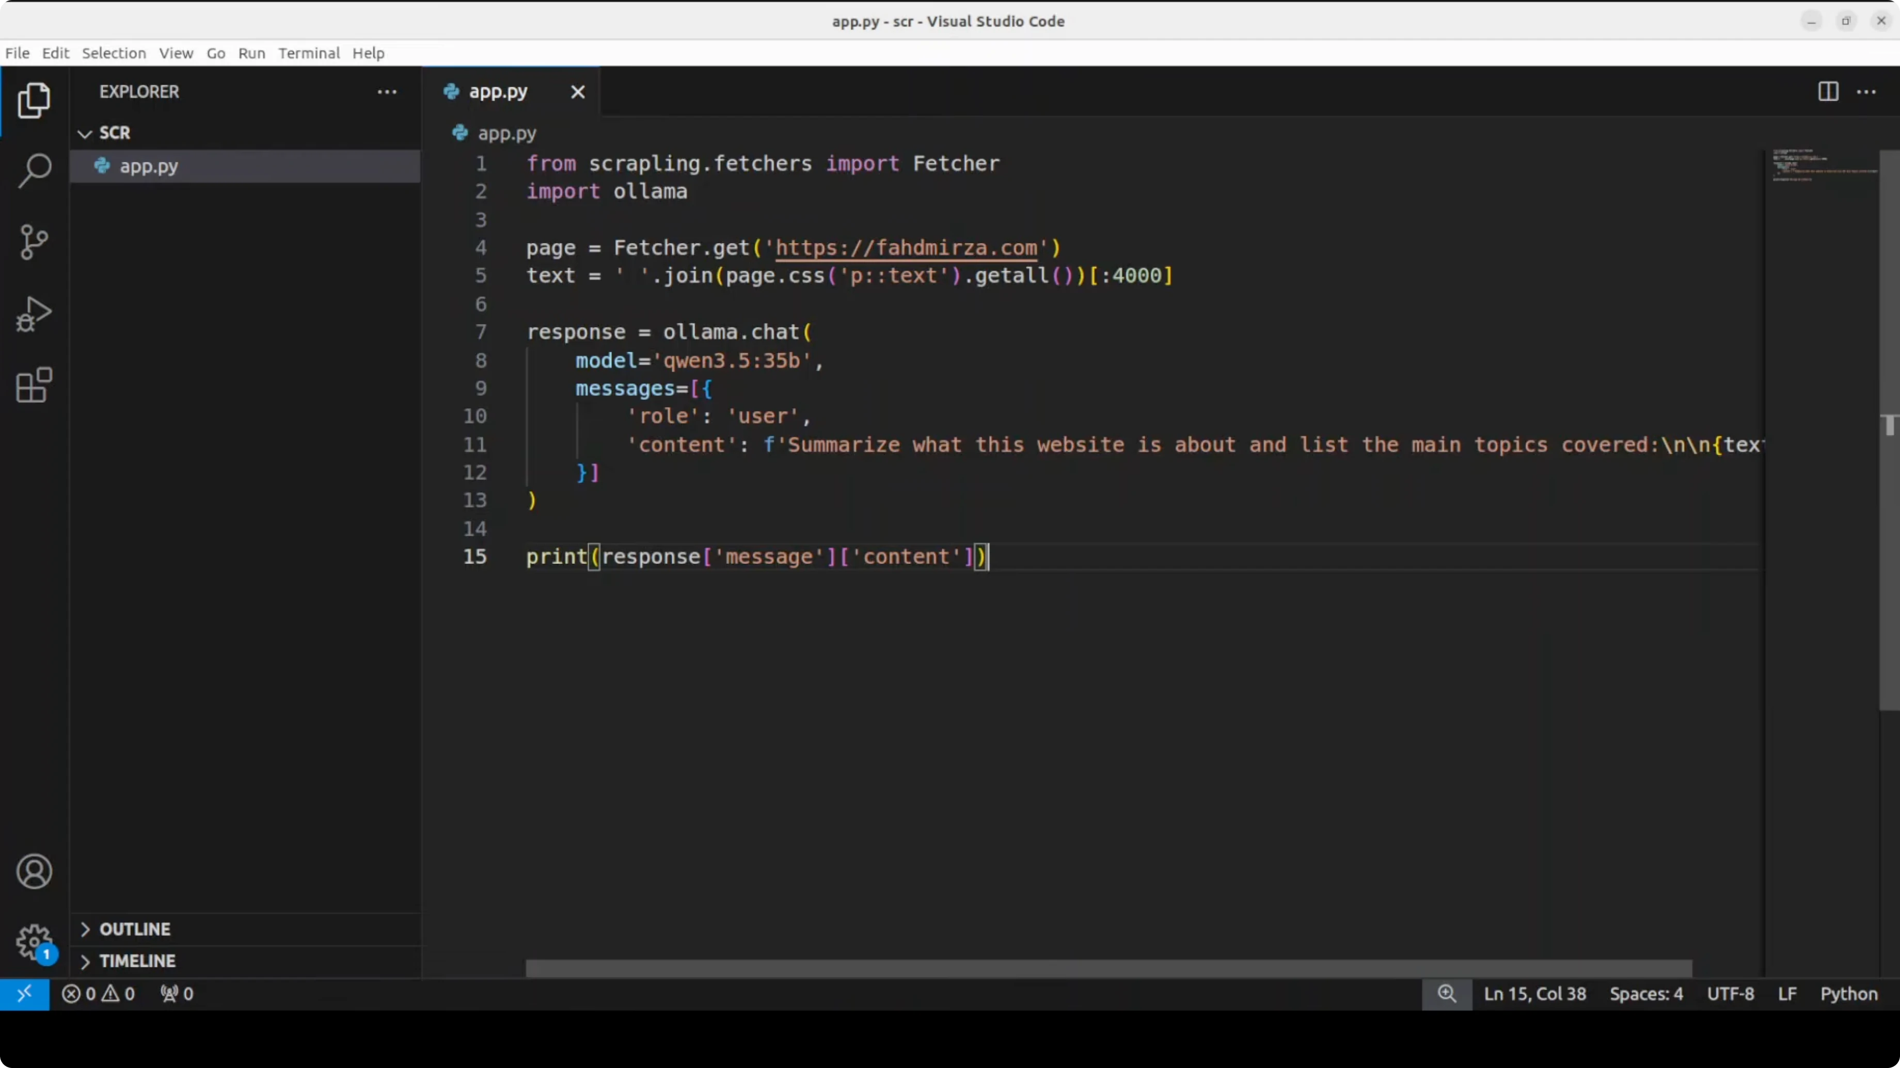Open the Accounts menu in the activity bar
The width and height of the screenshot is (1900, 1068).
[x=33, y=871]
